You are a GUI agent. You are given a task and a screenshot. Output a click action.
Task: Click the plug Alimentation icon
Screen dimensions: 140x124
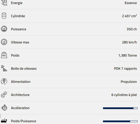tap(4, 81)
